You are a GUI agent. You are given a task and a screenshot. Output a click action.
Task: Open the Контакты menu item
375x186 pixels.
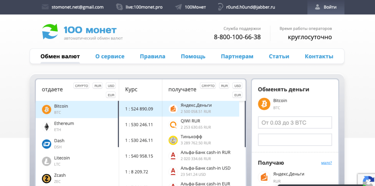point(319,56)
